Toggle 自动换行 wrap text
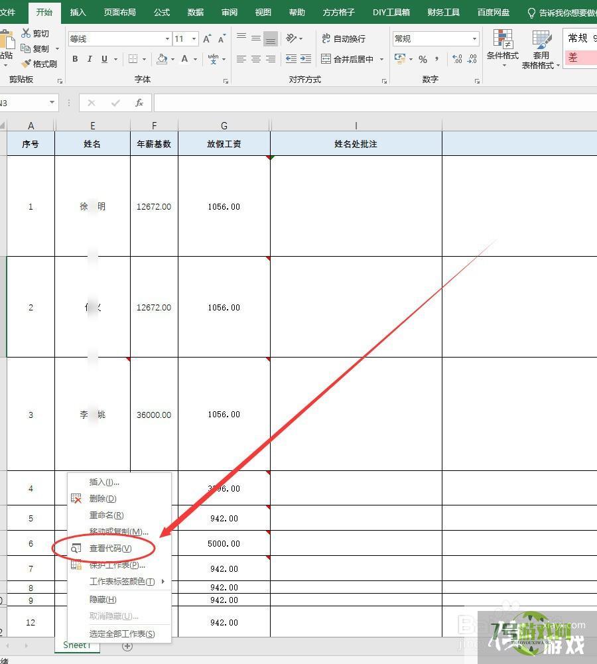The height and width of the screenshot is (664, 597). tap(344, 38)
